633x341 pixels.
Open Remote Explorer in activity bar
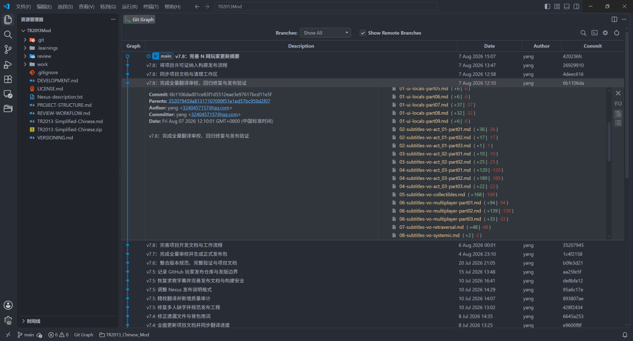[x=8, y=94]
